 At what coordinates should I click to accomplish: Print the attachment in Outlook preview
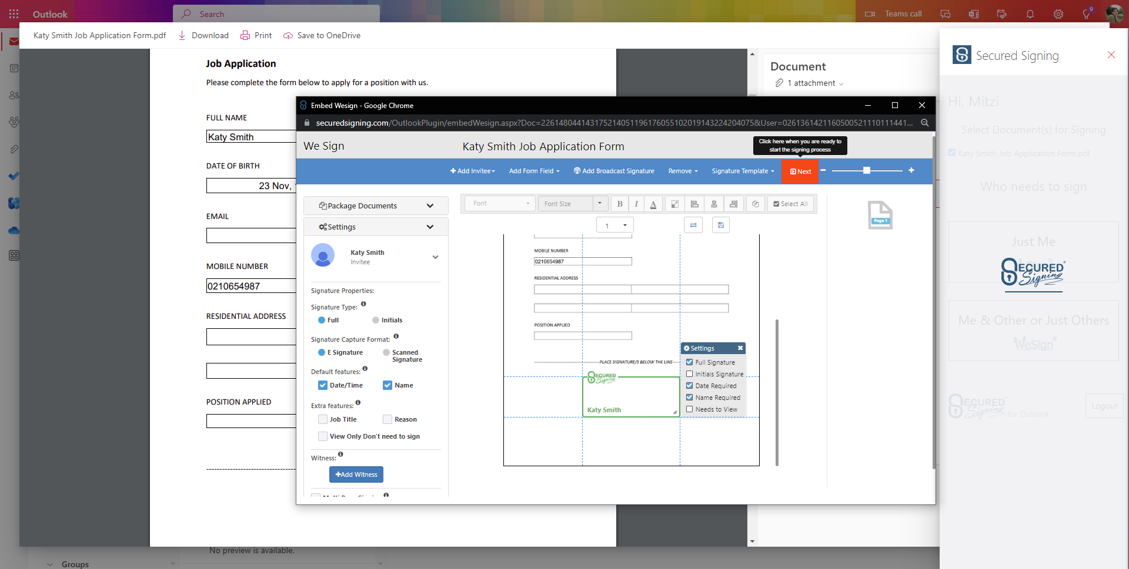[x=256, y=35]
